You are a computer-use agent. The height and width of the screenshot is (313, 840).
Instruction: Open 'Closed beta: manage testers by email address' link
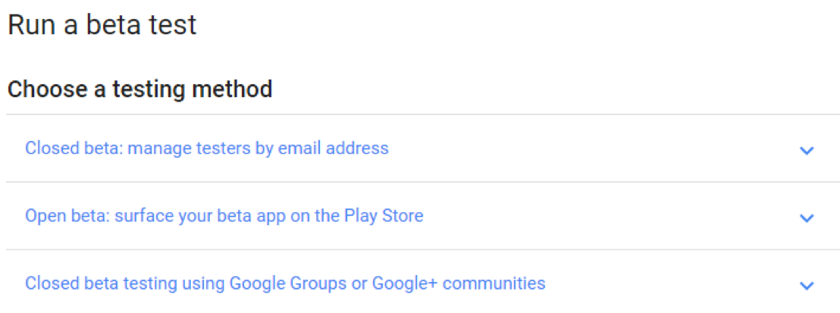[x=206, y=148]
